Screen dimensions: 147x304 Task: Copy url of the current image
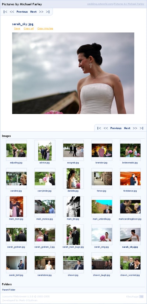point(29,28)
